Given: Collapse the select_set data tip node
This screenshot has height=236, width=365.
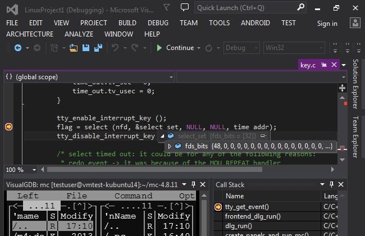Looking at the screenshot, I should [162, 136].
